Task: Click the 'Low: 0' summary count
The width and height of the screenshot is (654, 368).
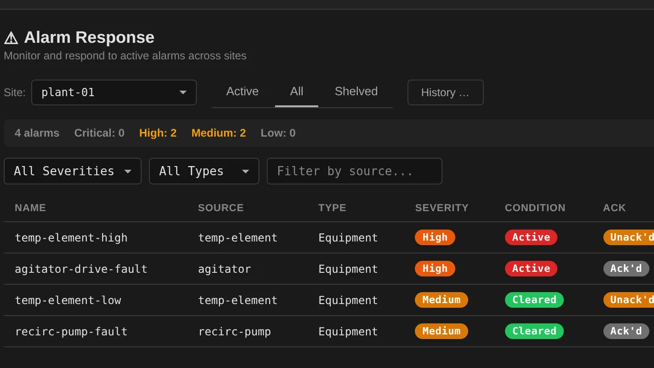Action: (x=278, y=133)
